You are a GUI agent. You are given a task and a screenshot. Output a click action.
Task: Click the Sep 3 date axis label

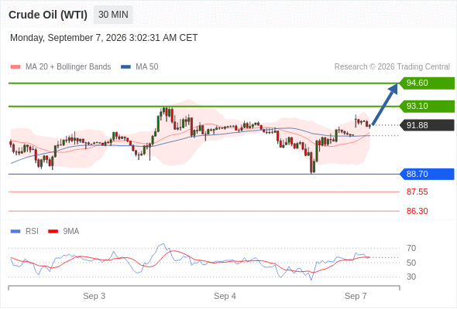pos(94,296)
